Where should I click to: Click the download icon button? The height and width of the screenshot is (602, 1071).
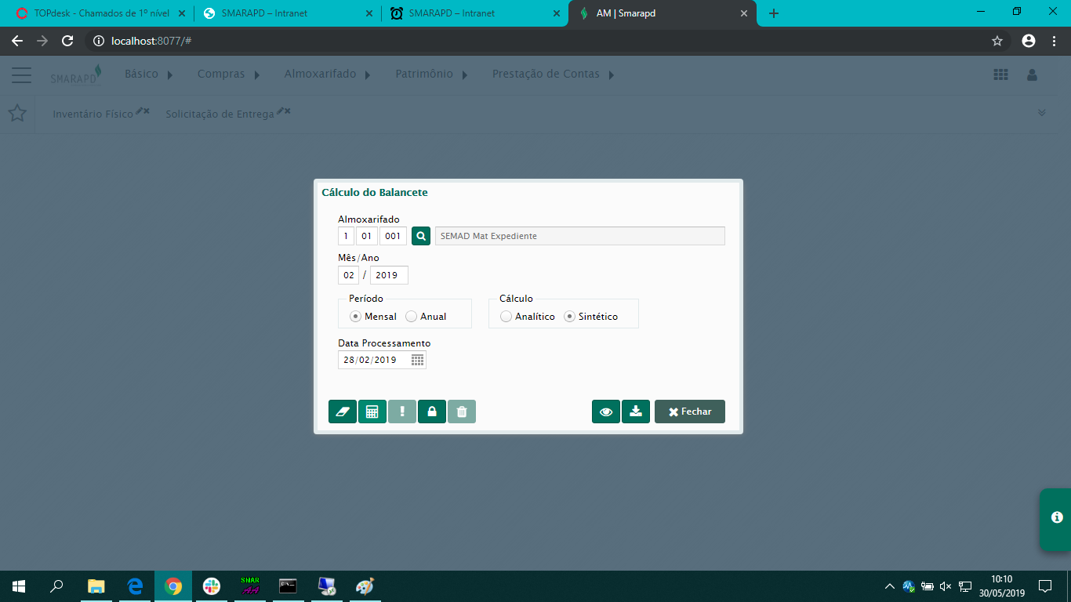point(636,412)
